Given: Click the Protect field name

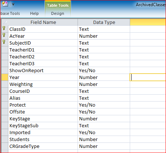Looking at the screenshot, I should 17,105.
